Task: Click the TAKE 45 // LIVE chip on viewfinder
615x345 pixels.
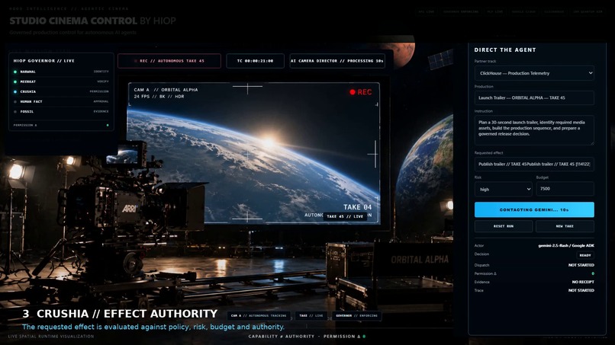Action: (345, 216)
